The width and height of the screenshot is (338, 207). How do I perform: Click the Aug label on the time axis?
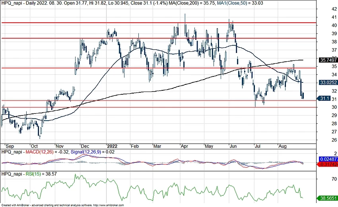[282, 146]
